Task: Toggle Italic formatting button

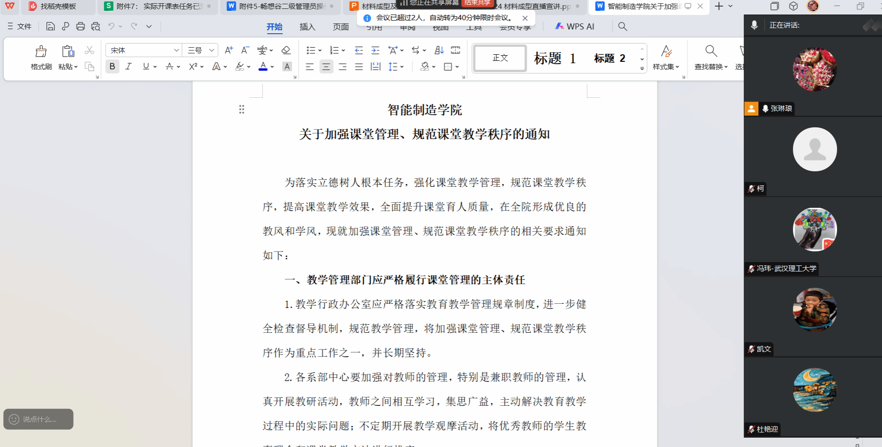Action: [x=128, y=66]
